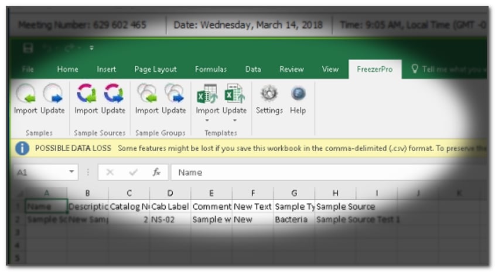Select cell C2 containing 2

tap(129, 219)
